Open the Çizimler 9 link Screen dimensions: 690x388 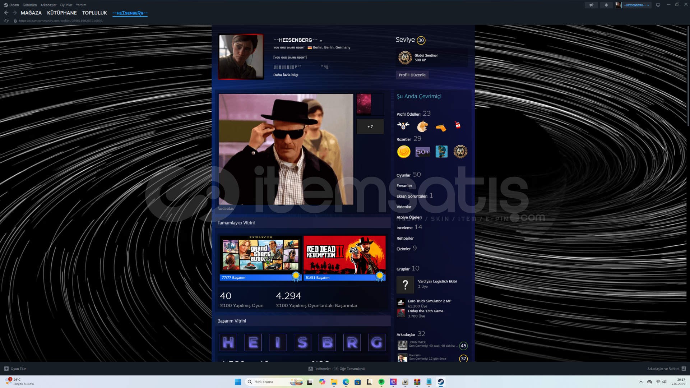(407, 249)
